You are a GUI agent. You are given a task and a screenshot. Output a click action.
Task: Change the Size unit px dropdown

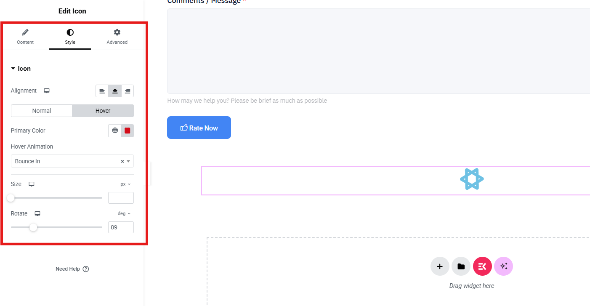click(125, 184)
